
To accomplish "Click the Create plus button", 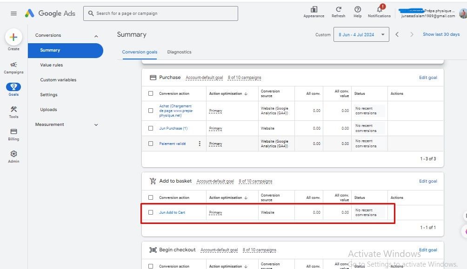I will (13, 38).
